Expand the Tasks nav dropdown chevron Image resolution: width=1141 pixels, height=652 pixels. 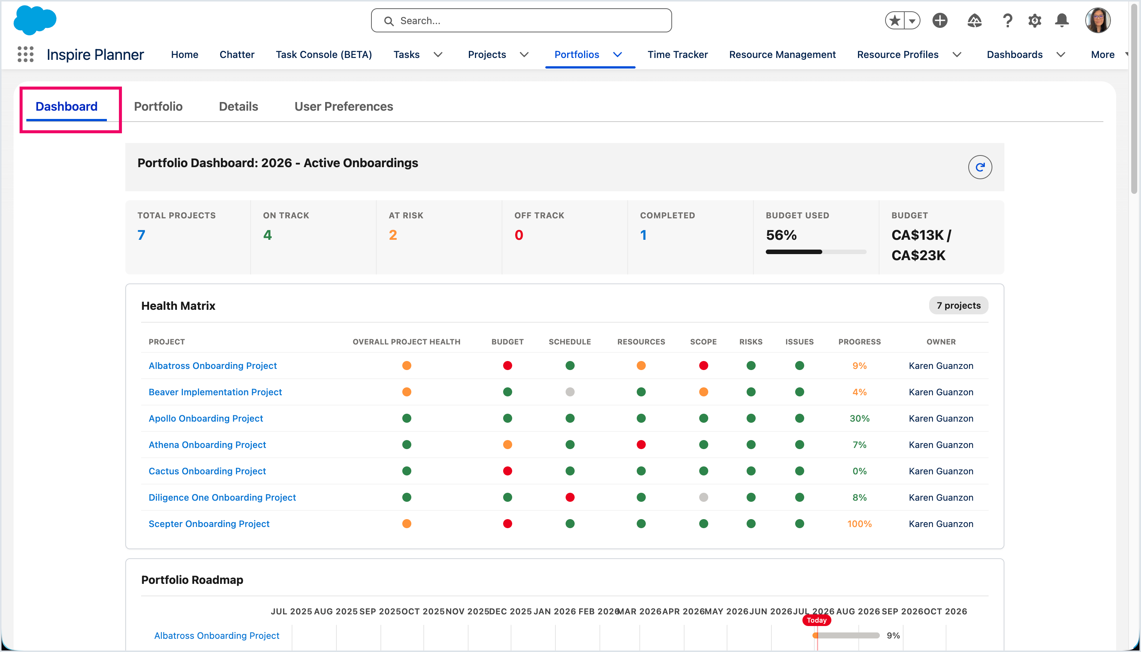(x=438, y=55)
